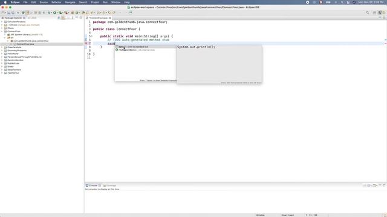Click the New toolbar icon
Viewport: 387px width, 217px height.
click(3, 13)
